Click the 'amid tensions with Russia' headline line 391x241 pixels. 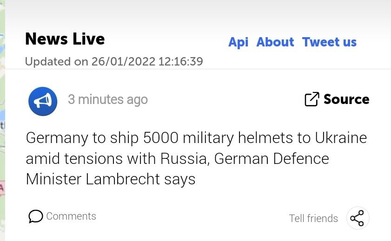[x=177, y=159]
